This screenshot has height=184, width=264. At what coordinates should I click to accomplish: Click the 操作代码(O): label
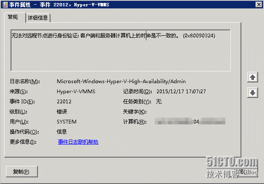(x=24, y=131)
